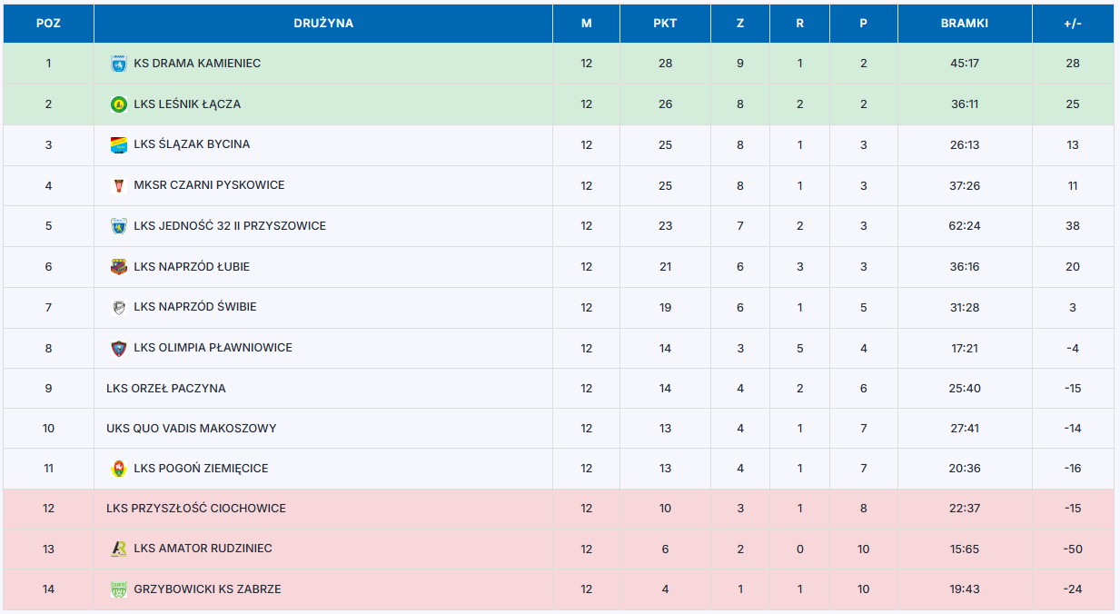Open the UKS Quo Vadis Makoszowy link

point(192,429)
